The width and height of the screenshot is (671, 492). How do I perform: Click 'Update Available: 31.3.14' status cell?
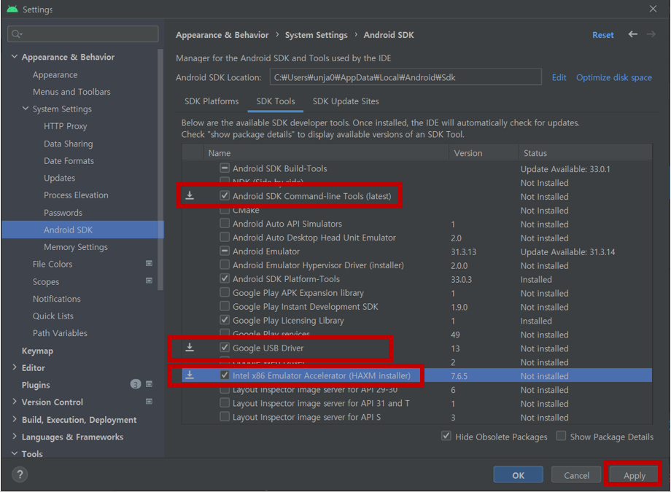point(567,252)
